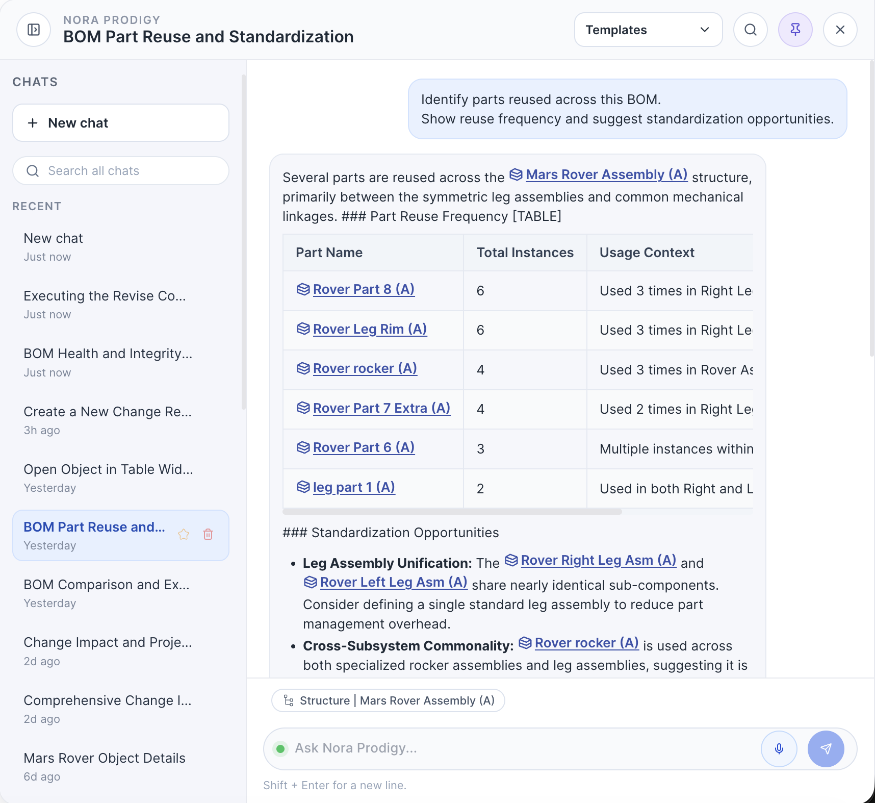Open the Rover Part 8 (A) link
This screenshot has height=803, width=875.
363,289
